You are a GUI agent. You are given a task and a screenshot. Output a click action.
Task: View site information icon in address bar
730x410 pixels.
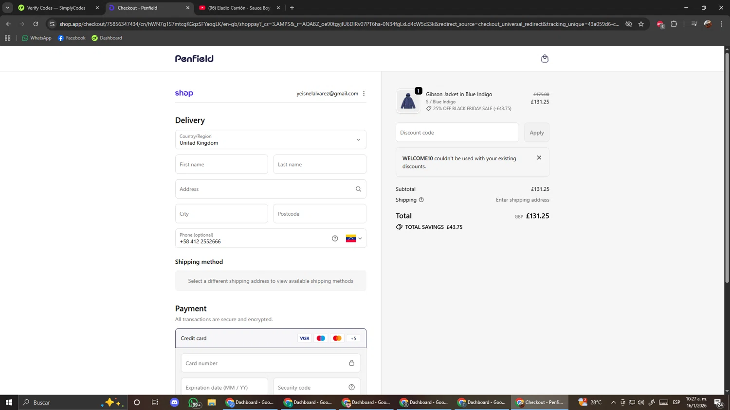(x=52, y=24)
